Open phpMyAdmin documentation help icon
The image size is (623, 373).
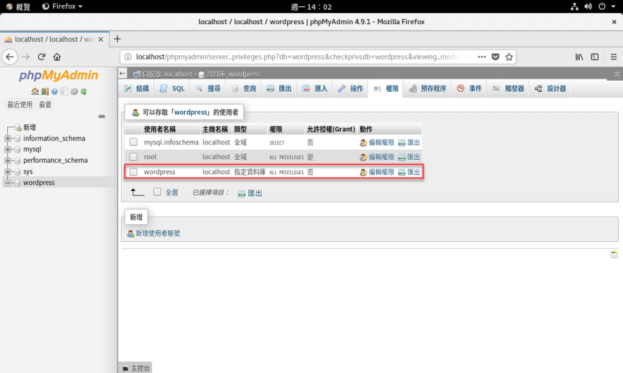54,92
